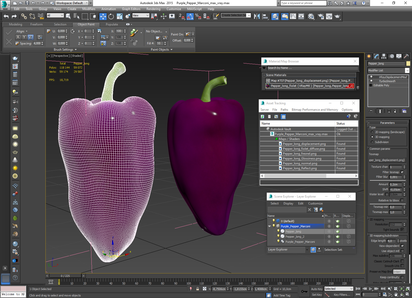The height and width of the screenshot is (298, 412).
Task: Open the Key Filters dialog
Action: tap(342, 295)
